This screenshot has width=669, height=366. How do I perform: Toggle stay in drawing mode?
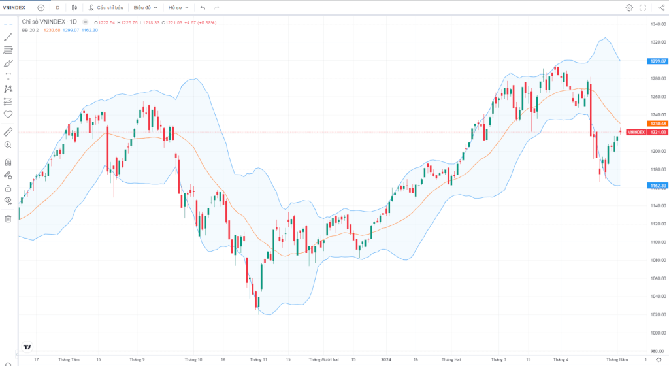pyautogui.click(x=8, y=175)
